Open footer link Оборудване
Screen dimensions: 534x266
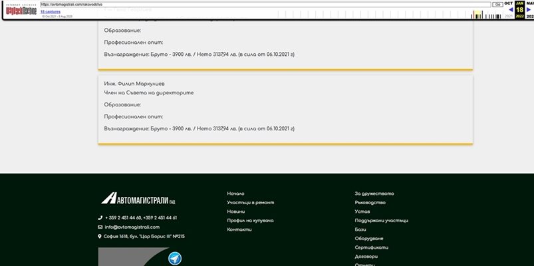[x=369, y=239]
